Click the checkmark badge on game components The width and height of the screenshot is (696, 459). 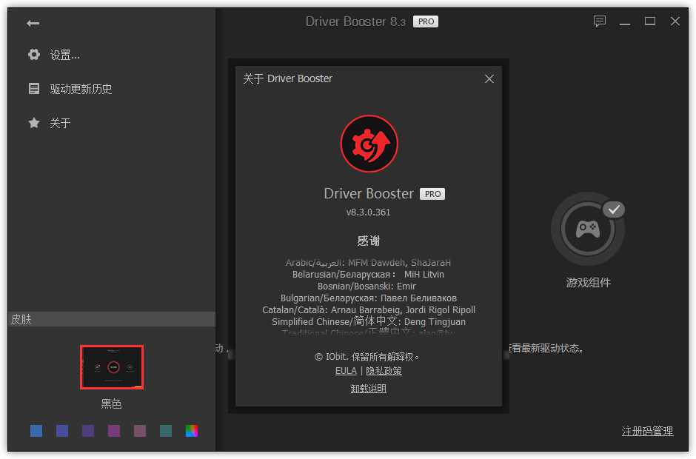coord(614,210)
